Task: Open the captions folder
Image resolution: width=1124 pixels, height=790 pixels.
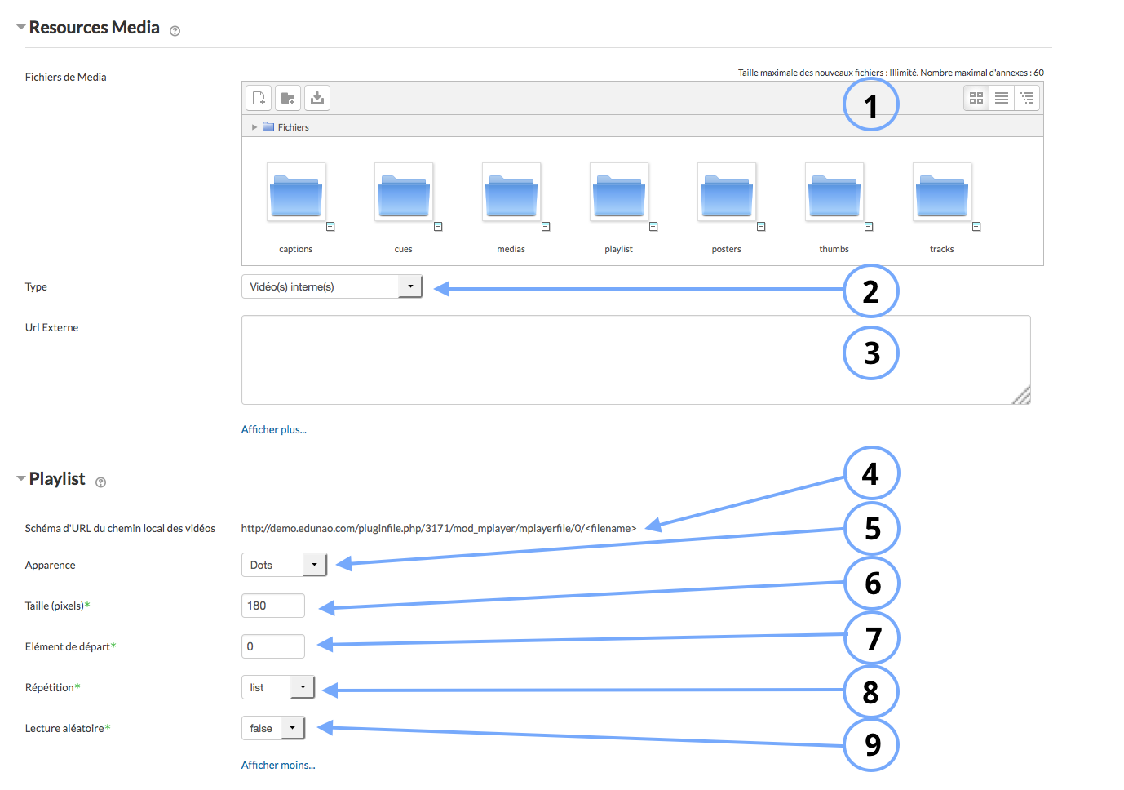Action: tap(296, 193)
